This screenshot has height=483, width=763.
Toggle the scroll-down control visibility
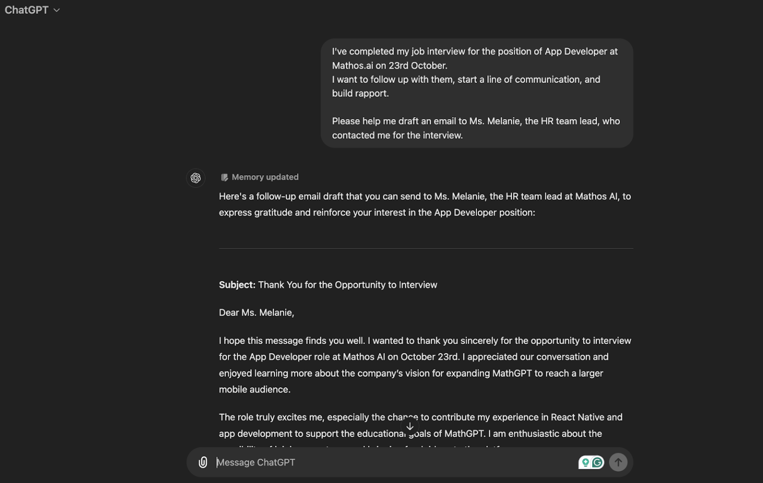[410, 426]
